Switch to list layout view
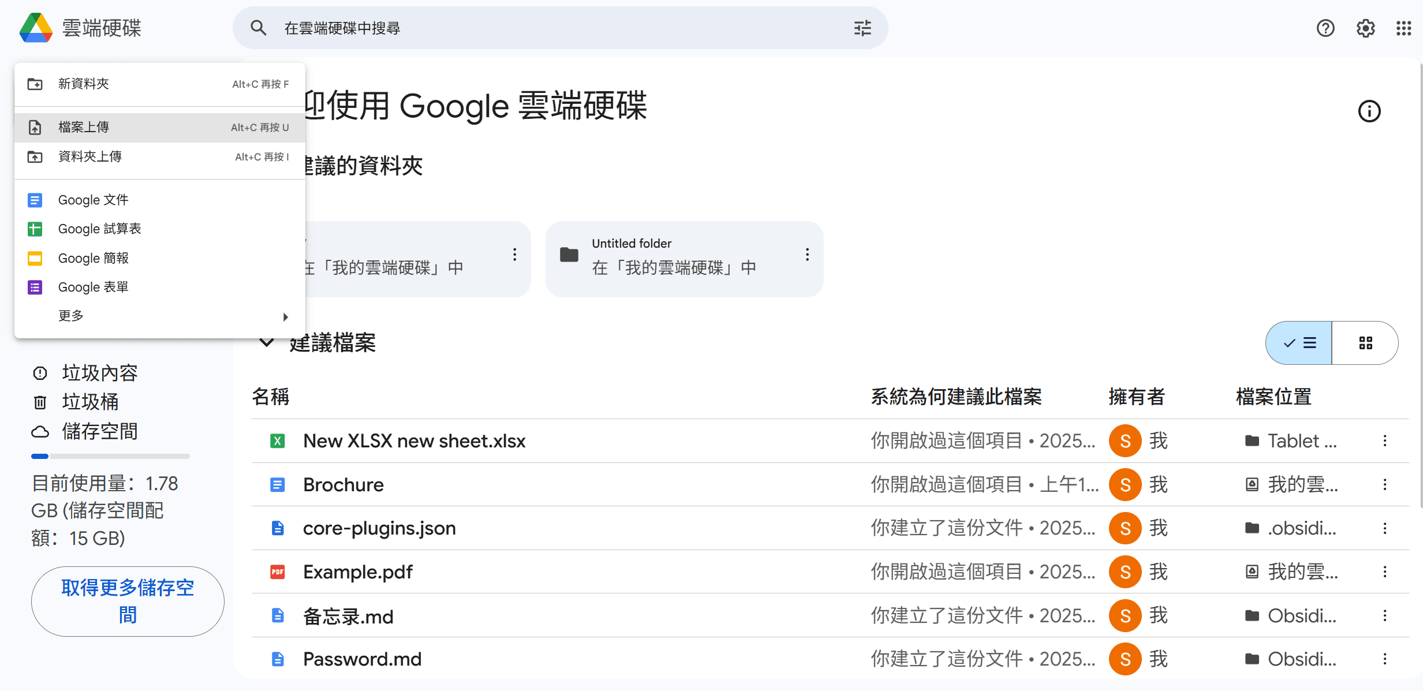This screenshot has width=1423, height=691. pos(1299,343)
